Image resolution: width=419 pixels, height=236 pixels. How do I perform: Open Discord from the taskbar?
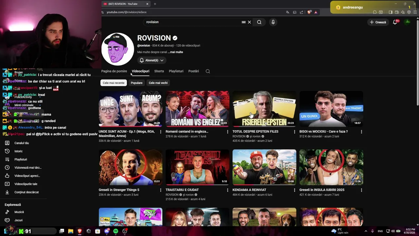click(x=107, y=231)
